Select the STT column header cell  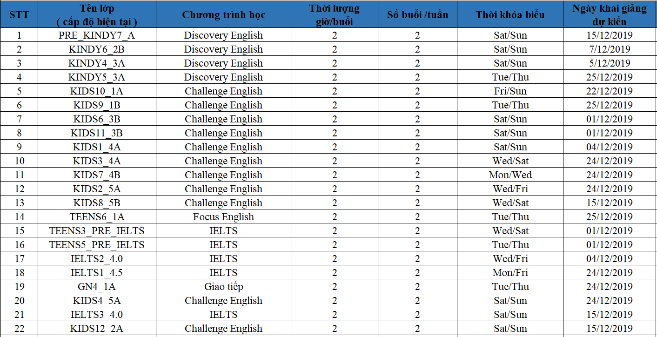pyautogui.click(x=19, y=14)
